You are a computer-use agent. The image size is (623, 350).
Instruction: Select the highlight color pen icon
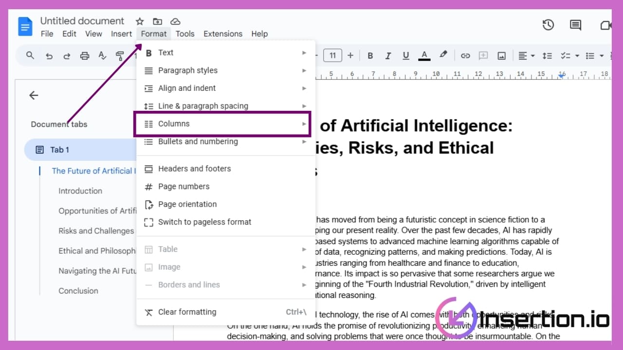point(443,55)
